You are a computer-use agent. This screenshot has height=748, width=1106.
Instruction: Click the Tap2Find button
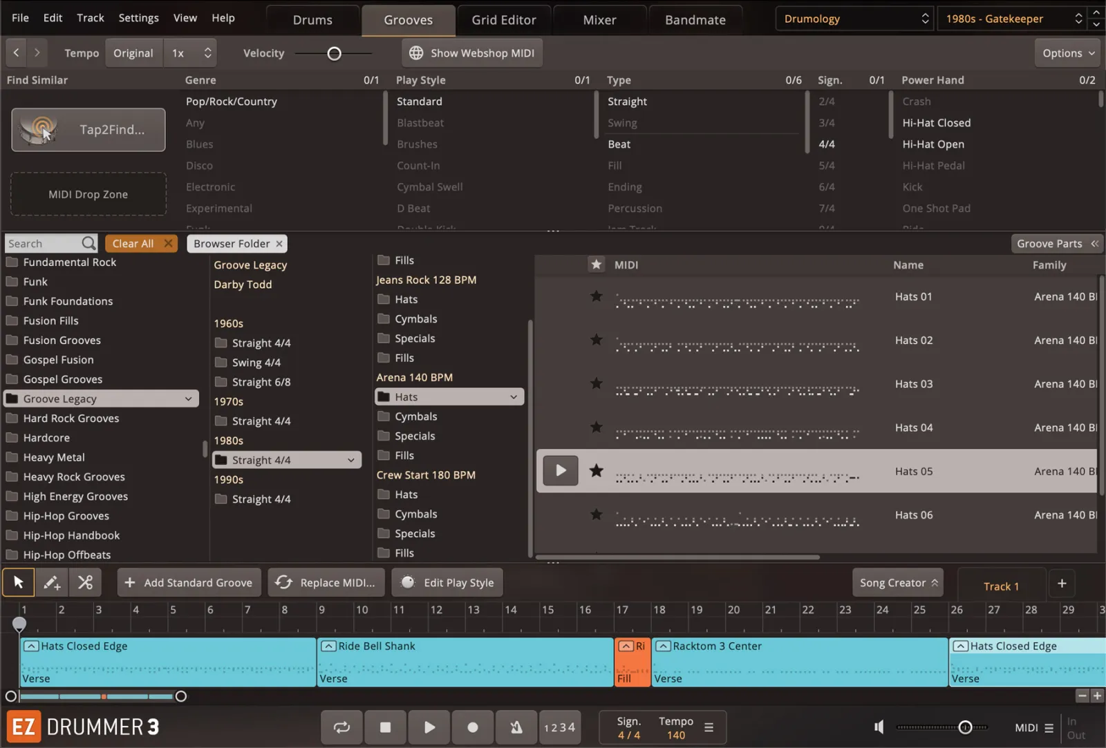point(88,130)
